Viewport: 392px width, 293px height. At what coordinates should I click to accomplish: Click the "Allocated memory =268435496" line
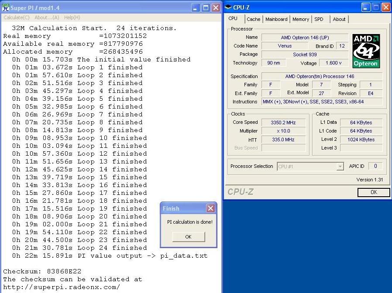coord(73,52)
